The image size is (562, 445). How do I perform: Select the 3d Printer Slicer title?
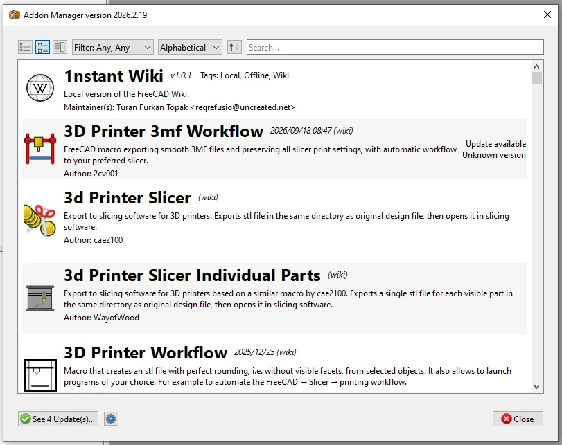click(128, 198)
